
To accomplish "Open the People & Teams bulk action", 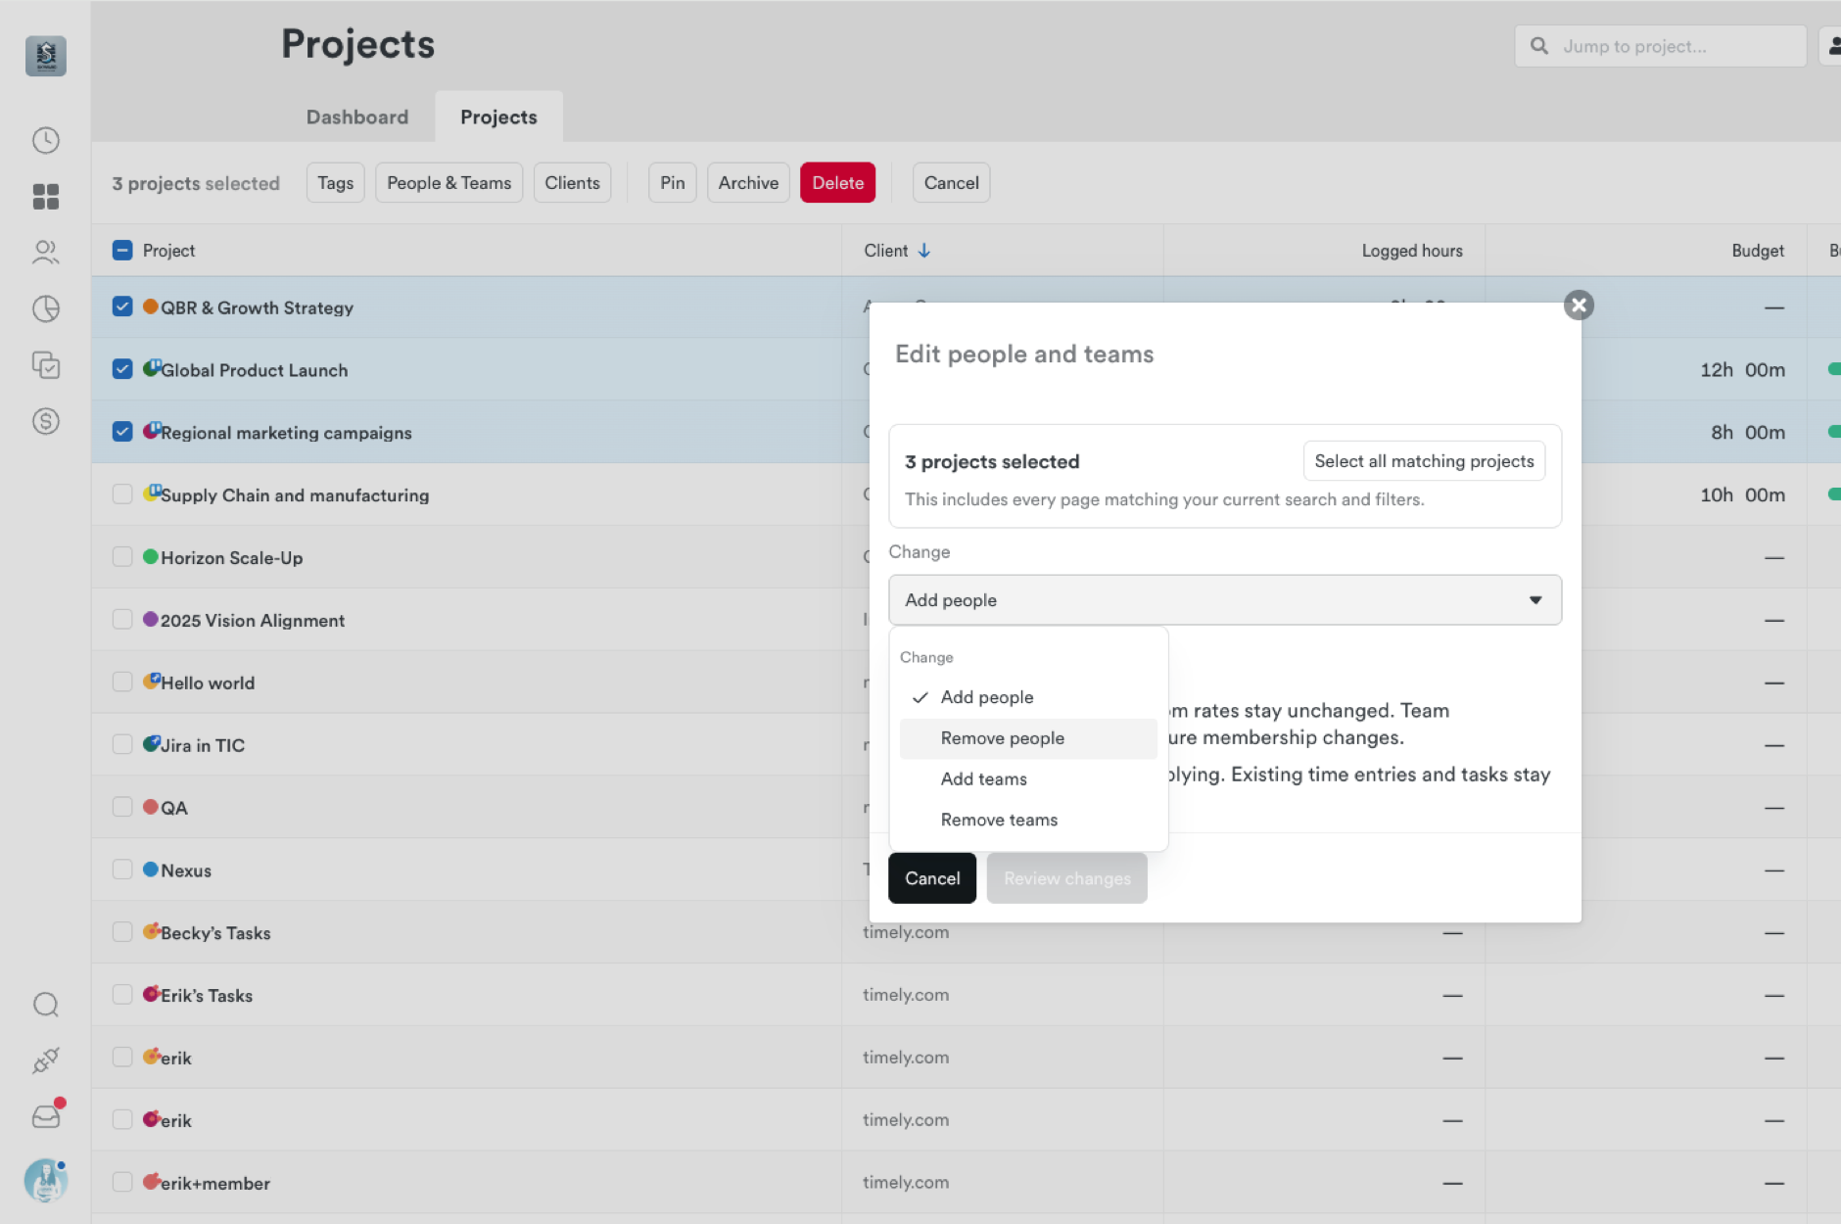I will (449, 183).
